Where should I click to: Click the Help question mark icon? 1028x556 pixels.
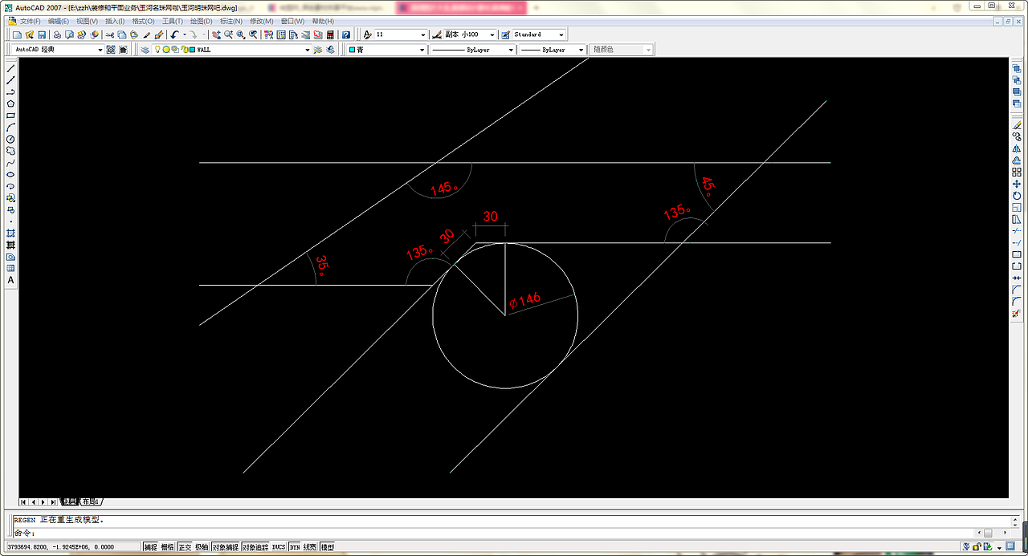346,34
